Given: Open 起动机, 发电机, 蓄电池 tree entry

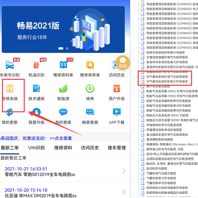Looking at the screenshot, I should click(172, 164).
